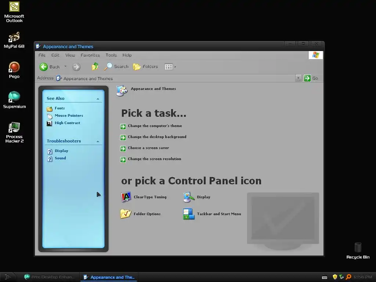Click the Sound troubleshooter question icon
The width and height of the screenshot is (376, 282).
(50, 159)
